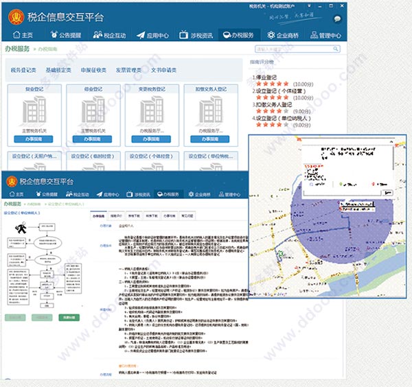Switch to 税务登记类 category tab
The image size is (412, 387).
[x=23, y=70]
